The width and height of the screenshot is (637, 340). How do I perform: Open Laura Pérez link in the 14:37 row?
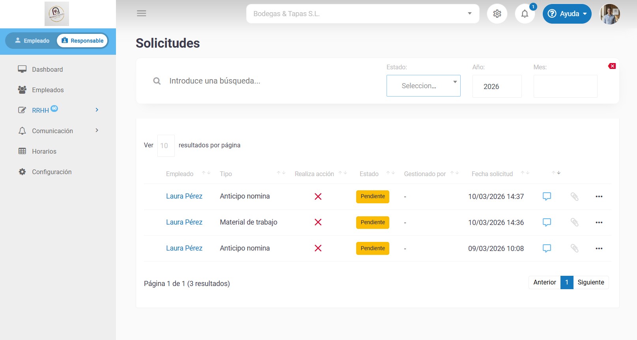(184, 196)
